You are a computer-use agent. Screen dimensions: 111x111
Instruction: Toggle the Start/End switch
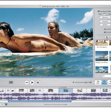point(105,14)
